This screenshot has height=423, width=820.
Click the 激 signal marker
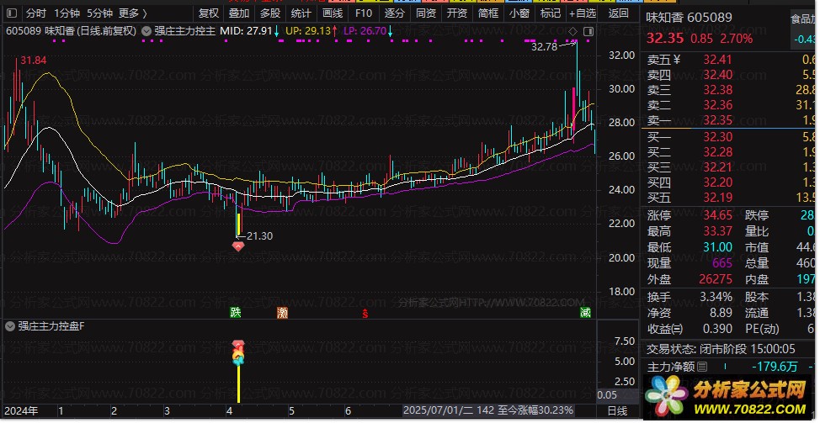pyautogui.click(x=282, y=313)
